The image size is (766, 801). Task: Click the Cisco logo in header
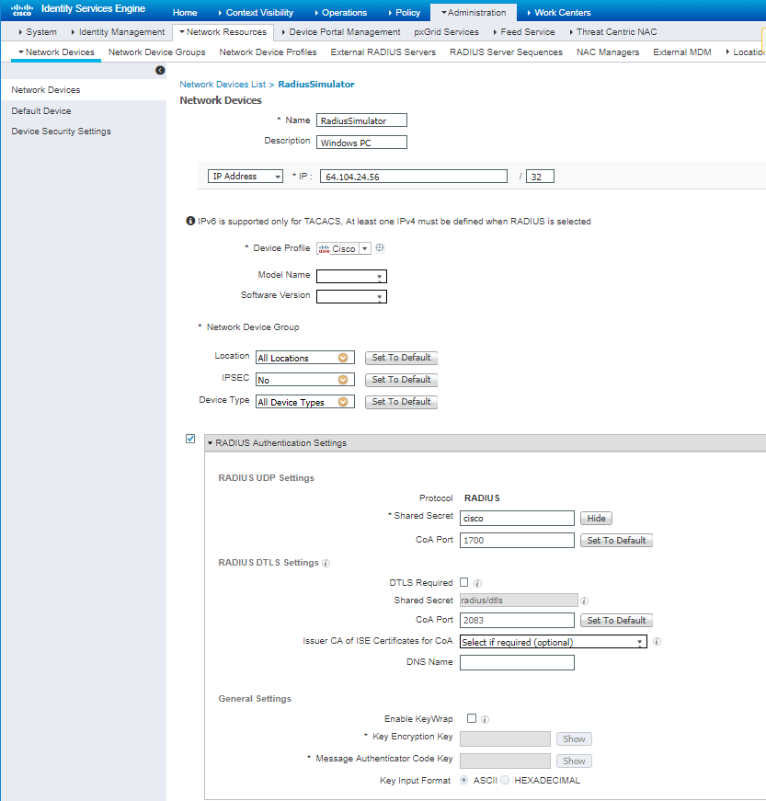click(22, 10)
